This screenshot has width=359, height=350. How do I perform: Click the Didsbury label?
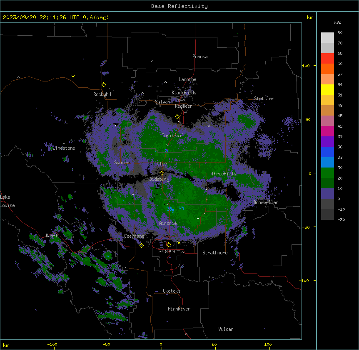[x=159, y=179]
